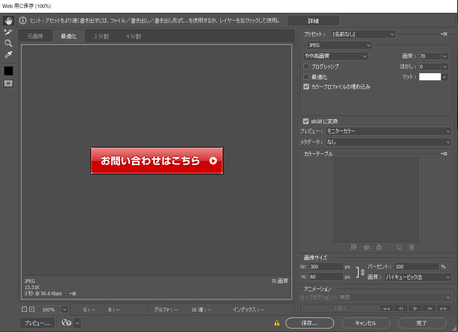The height and width of the screenshot is (332, 458).
Task: Uncheck カラープロファイルの埋め込み checkbox
Action: [306, 87]
